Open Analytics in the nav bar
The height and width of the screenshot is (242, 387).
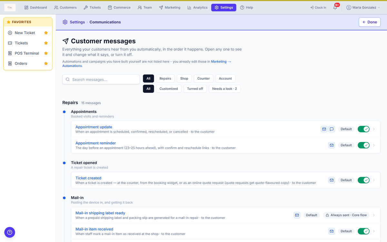tap(197, 7)
